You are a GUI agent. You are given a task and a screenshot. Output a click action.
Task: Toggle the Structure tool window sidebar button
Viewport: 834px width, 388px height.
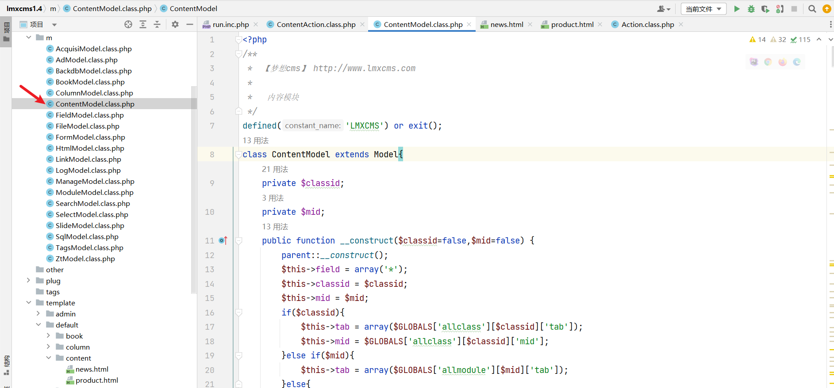[x=6, y=365]
